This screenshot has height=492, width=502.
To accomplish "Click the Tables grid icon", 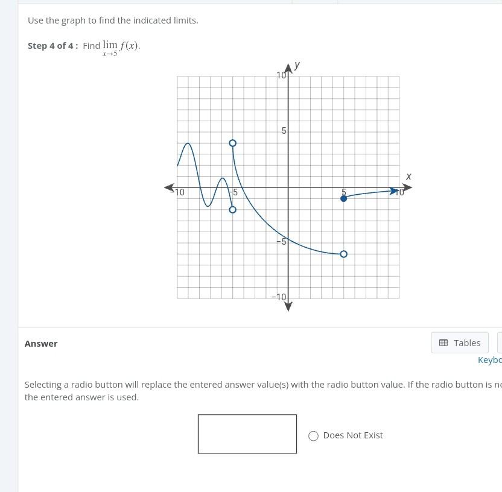I will (445, 342).
